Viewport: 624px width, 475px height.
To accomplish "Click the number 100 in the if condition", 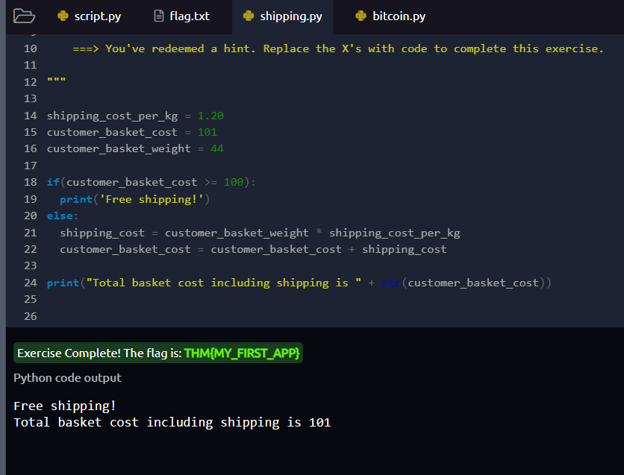I will tap(233, 182).
